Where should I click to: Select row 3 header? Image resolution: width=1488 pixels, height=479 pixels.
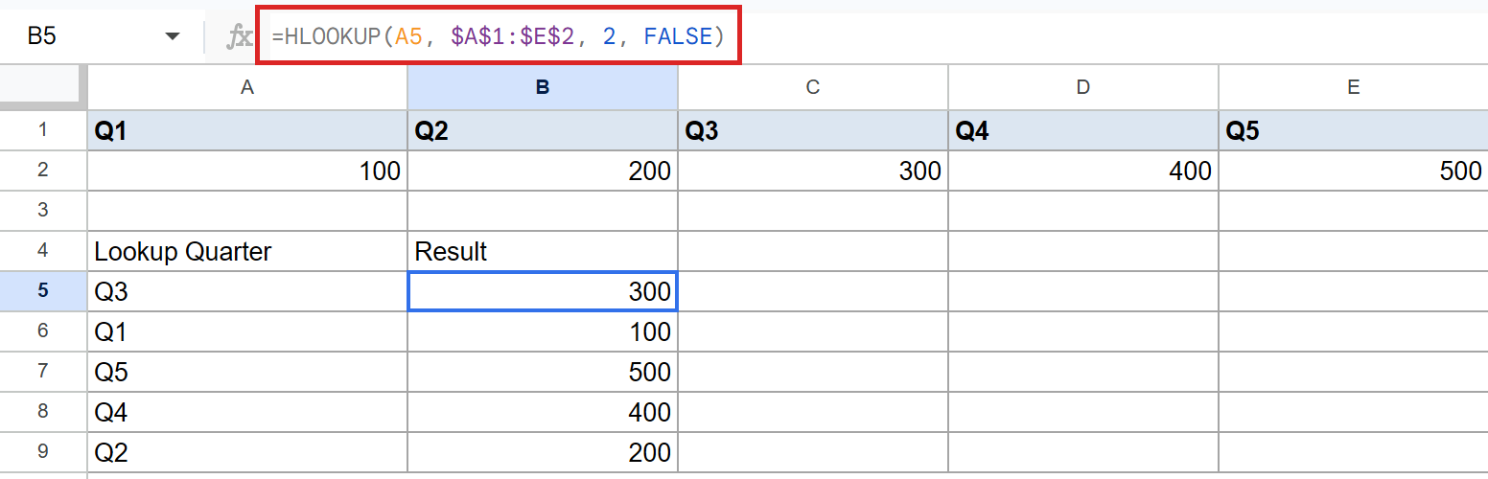[x=43, y=210]
